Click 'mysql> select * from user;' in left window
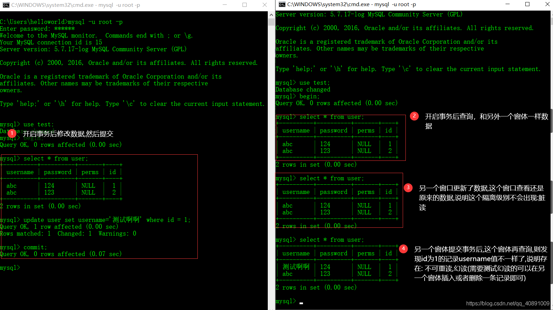Image resolution: width=553 pixels, height=310 pixels. point(44,158)
